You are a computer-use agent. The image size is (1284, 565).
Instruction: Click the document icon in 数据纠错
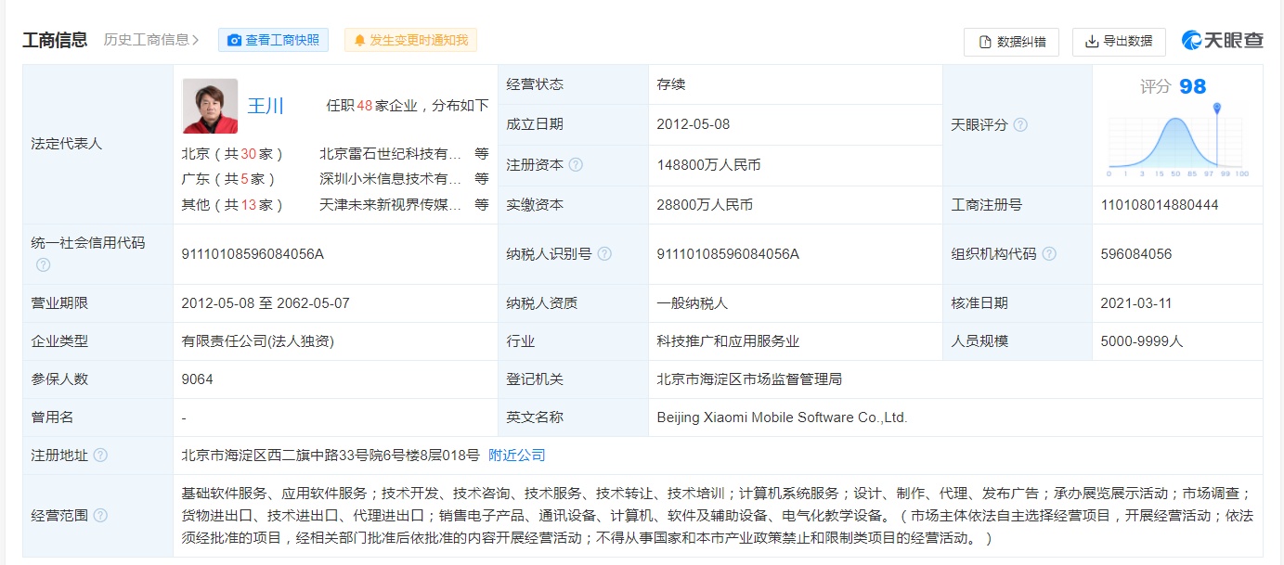(985, 42)
